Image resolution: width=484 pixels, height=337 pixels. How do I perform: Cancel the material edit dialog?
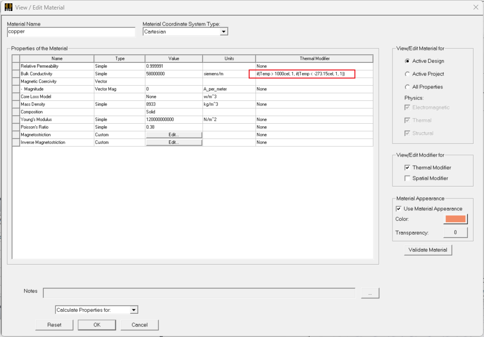point(139,325)
